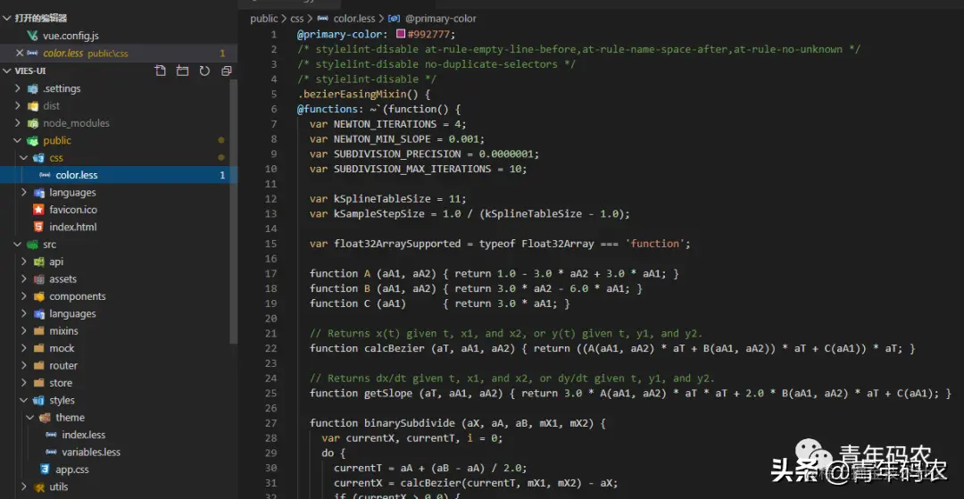Collapse the VIES-UI project section
Image resolution: width=964 pixels, height=499 pixels.
point(6,71)
